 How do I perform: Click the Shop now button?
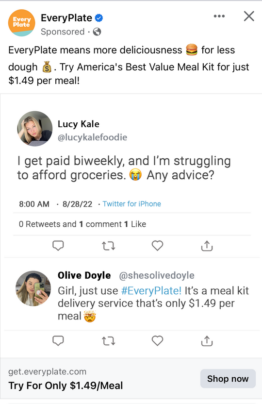(x=228, y=378)
